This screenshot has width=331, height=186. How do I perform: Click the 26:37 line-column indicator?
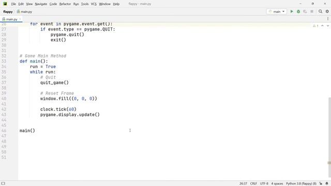[243, 183]
